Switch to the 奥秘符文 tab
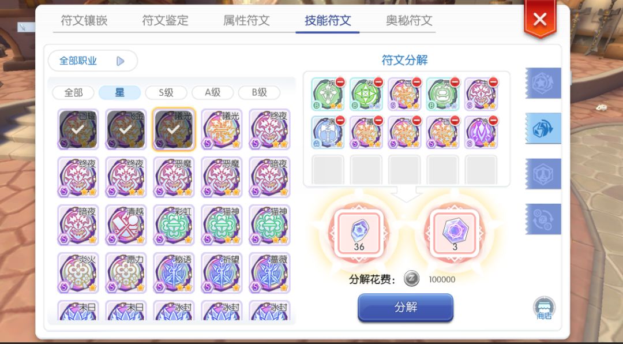Screen dimensions: 623x344 409,20
